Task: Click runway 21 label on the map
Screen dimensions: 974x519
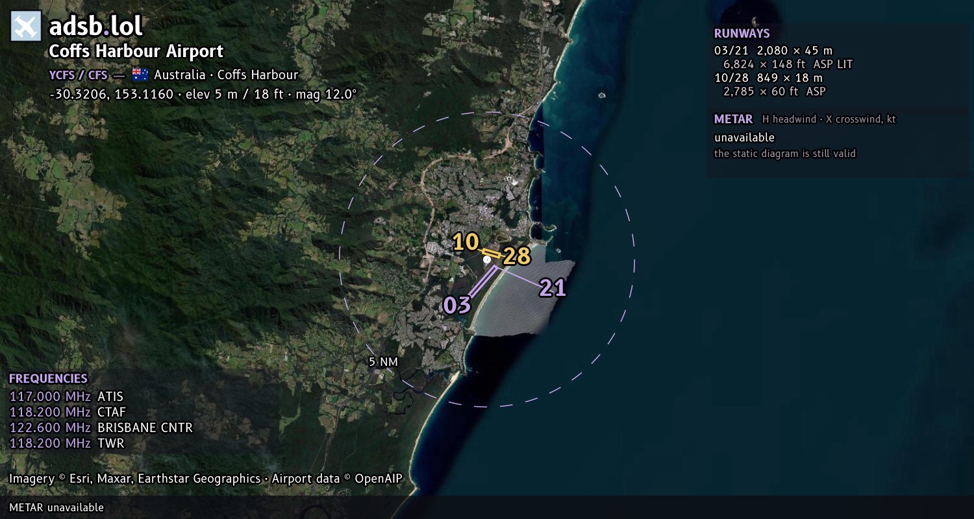Action: pyautogui.click(x=553, y=287)
